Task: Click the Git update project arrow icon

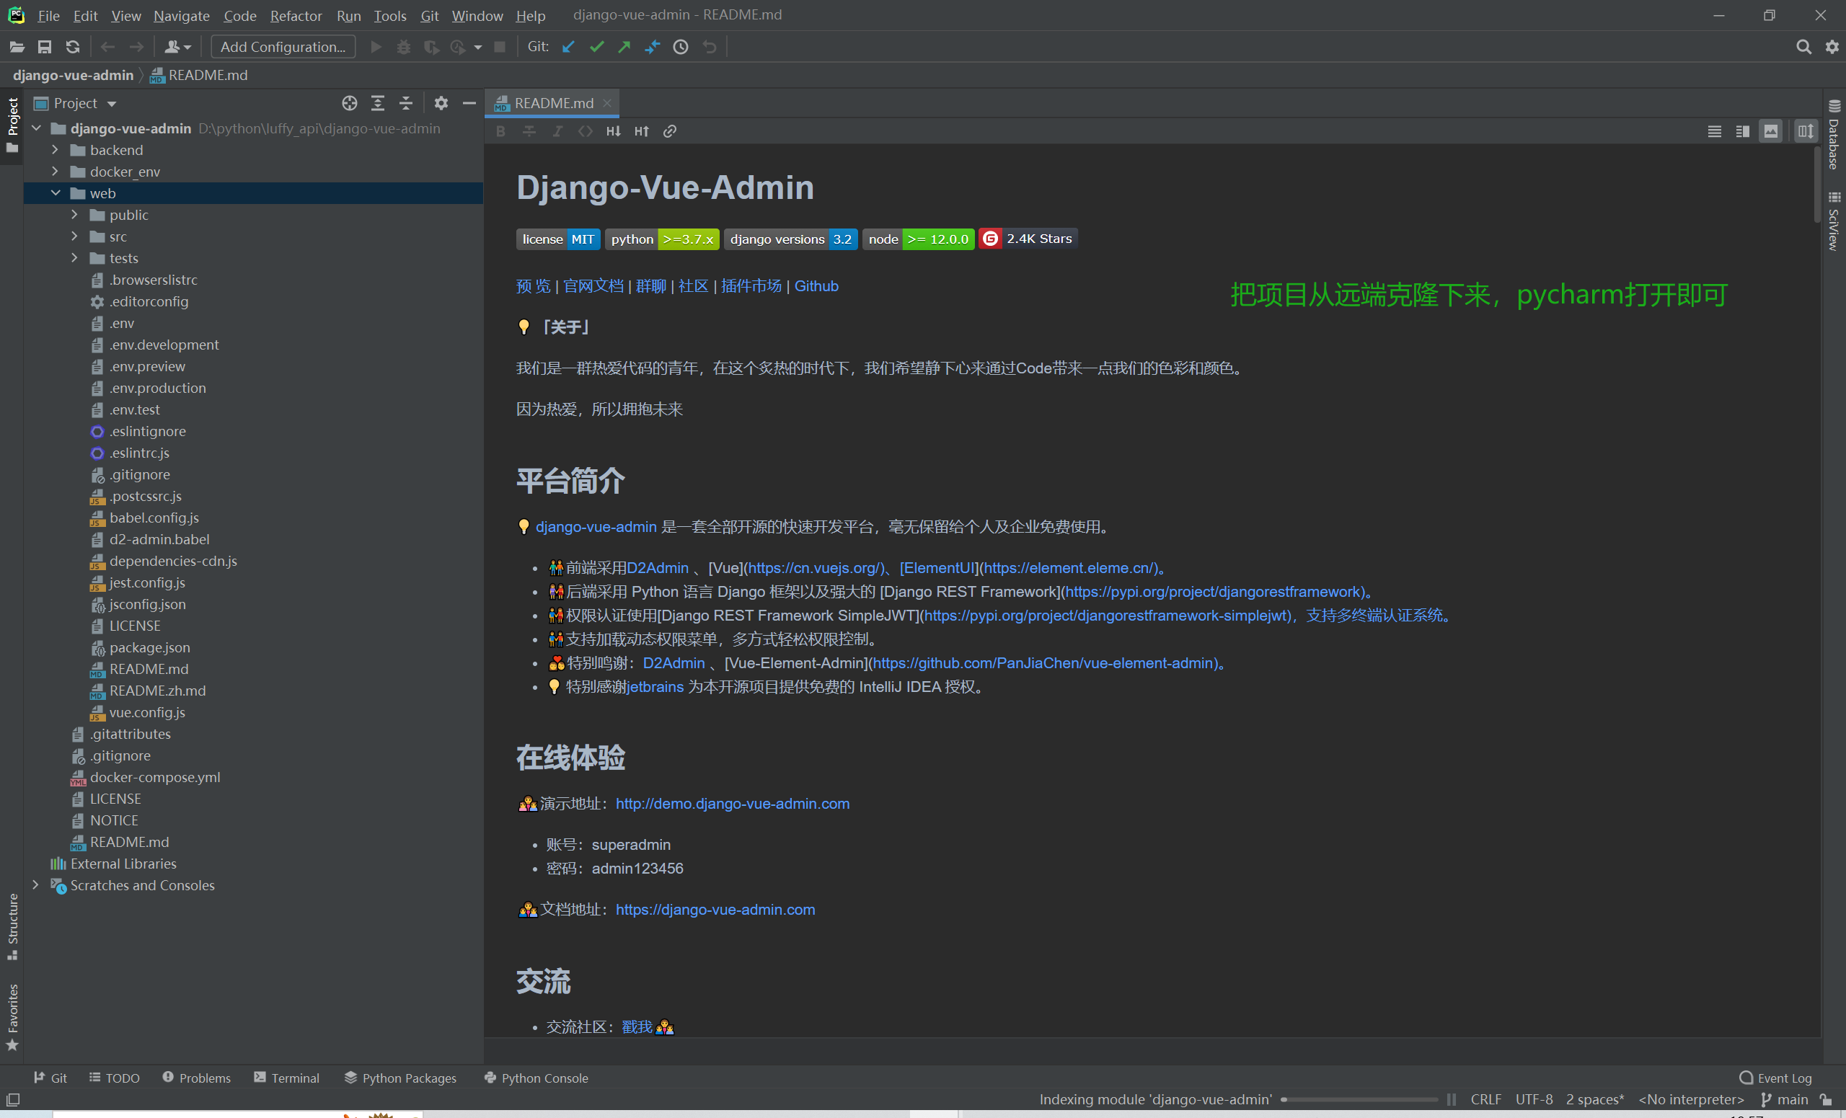Action: 569,46
